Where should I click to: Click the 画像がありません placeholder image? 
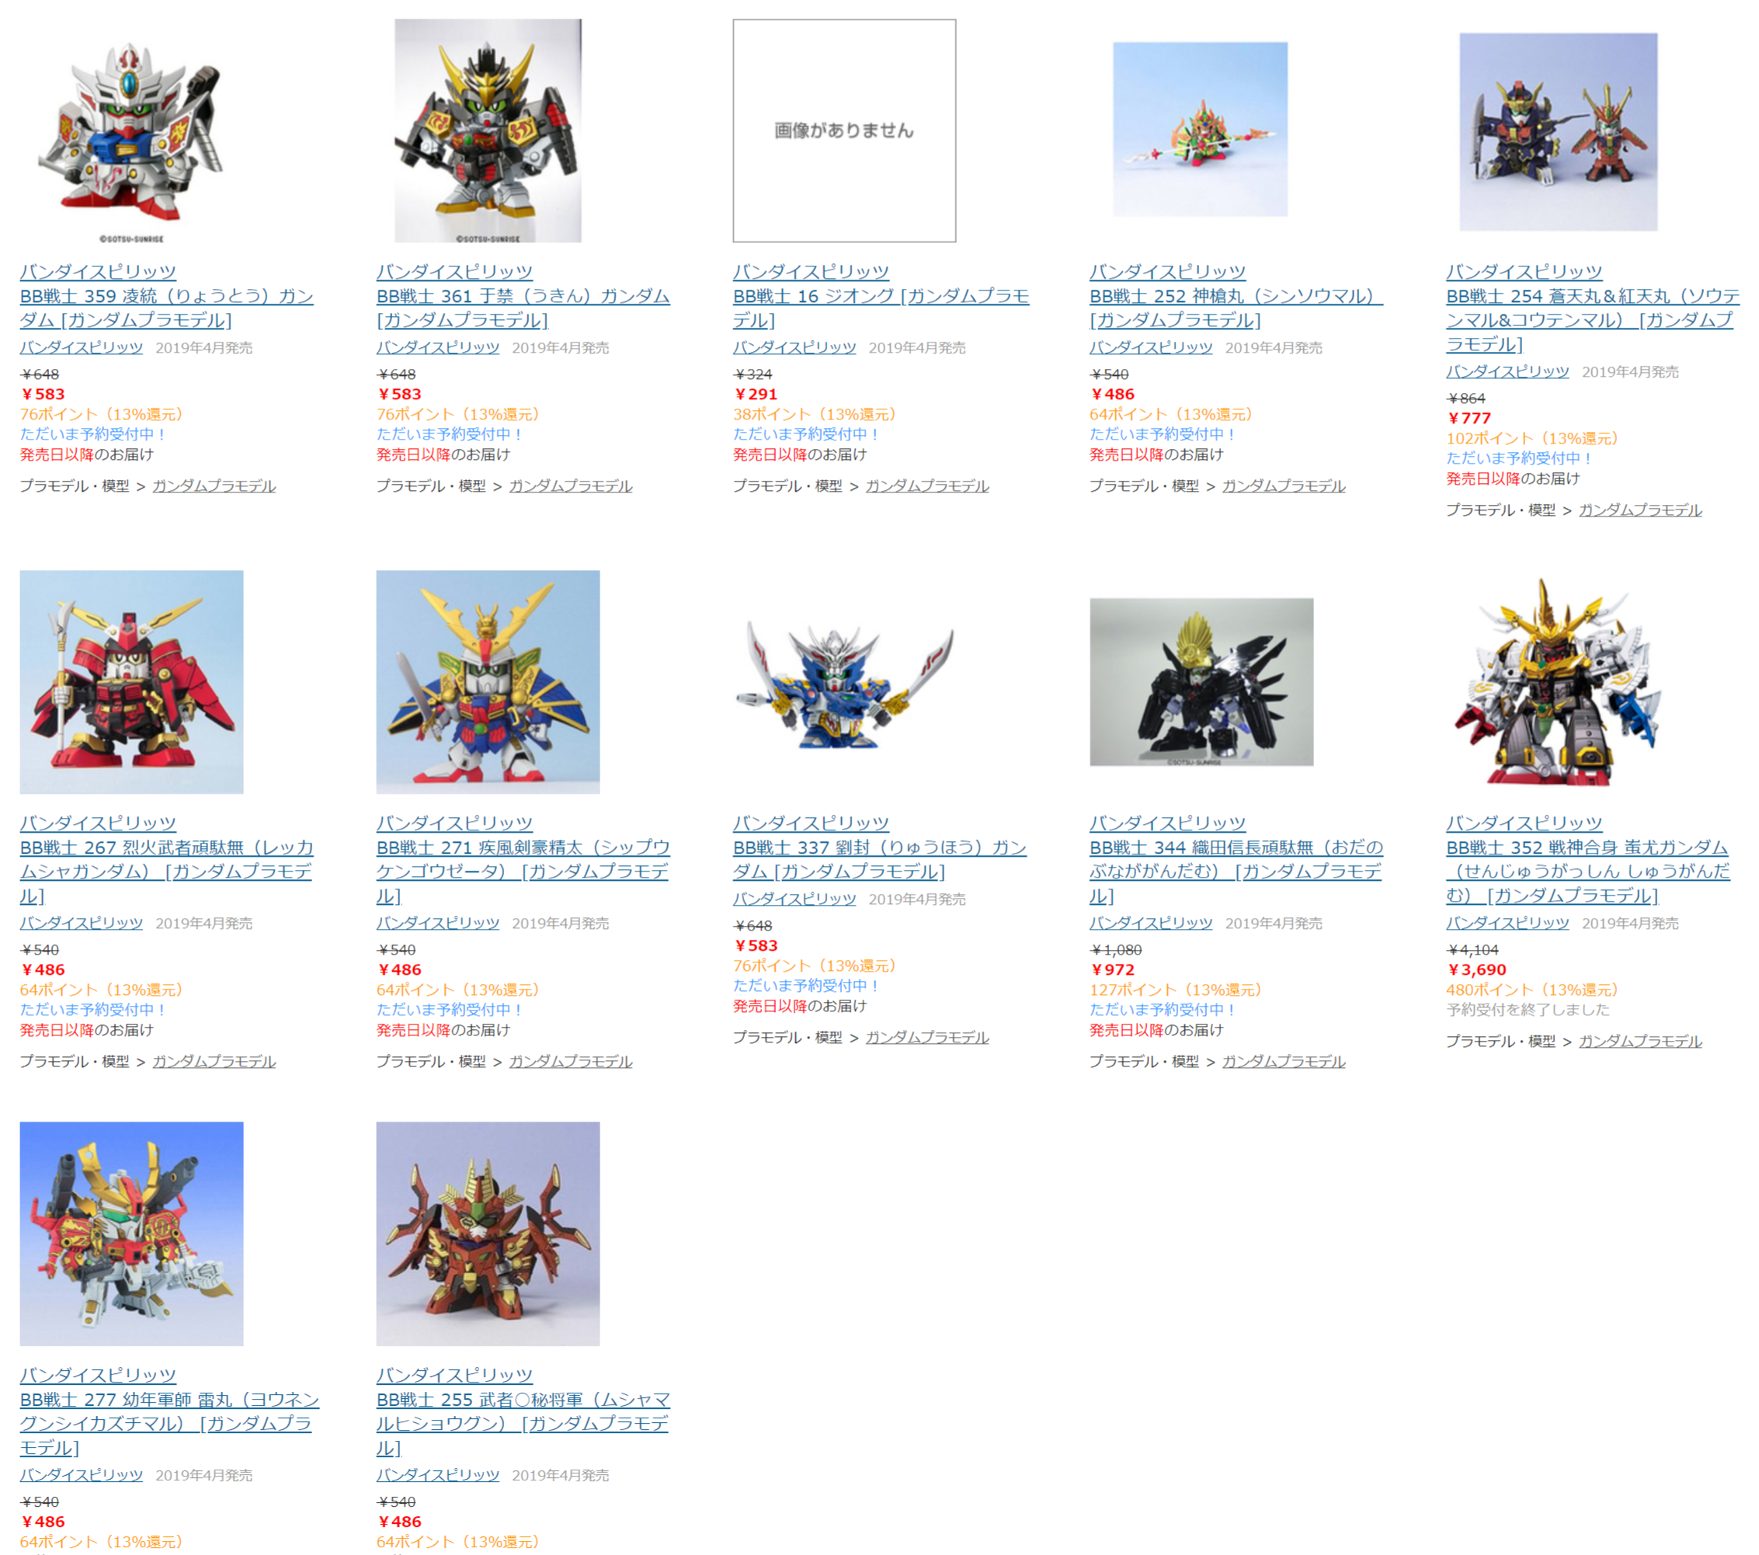pos(844,130)
